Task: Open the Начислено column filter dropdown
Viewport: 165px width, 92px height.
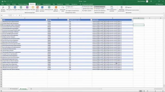Action: point(132,20)
